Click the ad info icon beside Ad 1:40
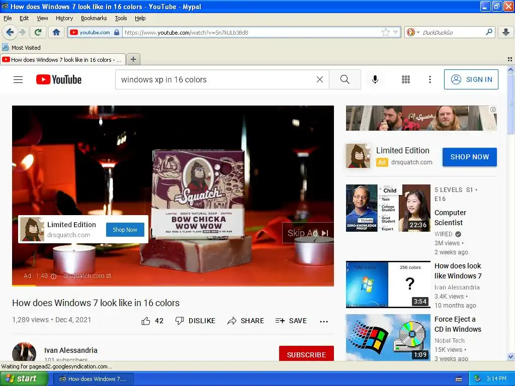Screen dimensions: 515x386 53,276
